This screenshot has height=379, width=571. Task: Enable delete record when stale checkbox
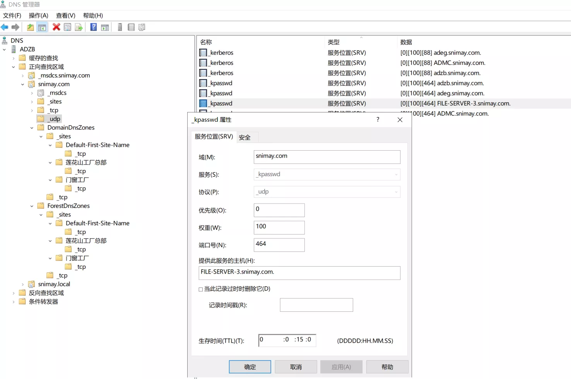[x=201, y=289]
